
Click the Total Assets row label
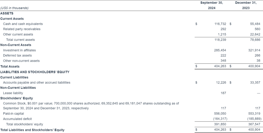pos(10,66)
